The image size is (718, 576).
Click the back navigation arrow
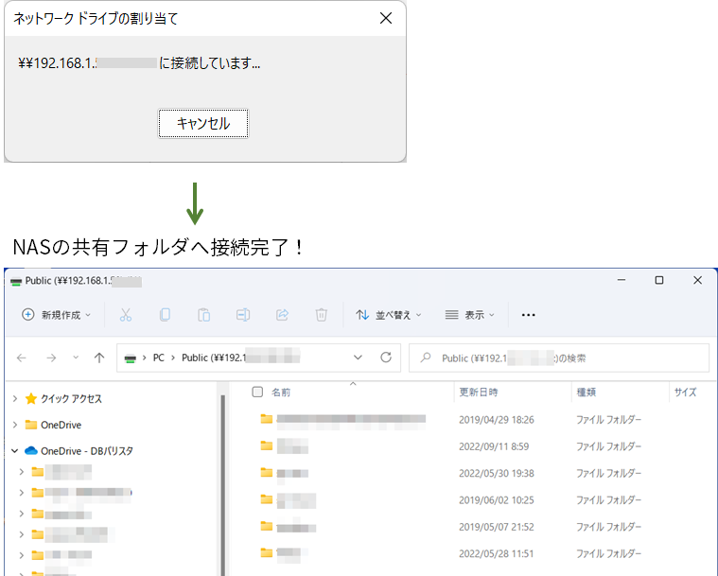[22, 358]
